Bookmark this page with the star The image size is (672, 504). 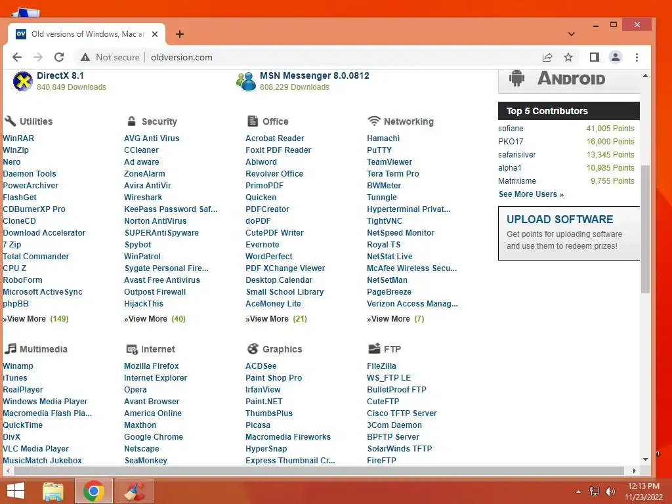568,57
